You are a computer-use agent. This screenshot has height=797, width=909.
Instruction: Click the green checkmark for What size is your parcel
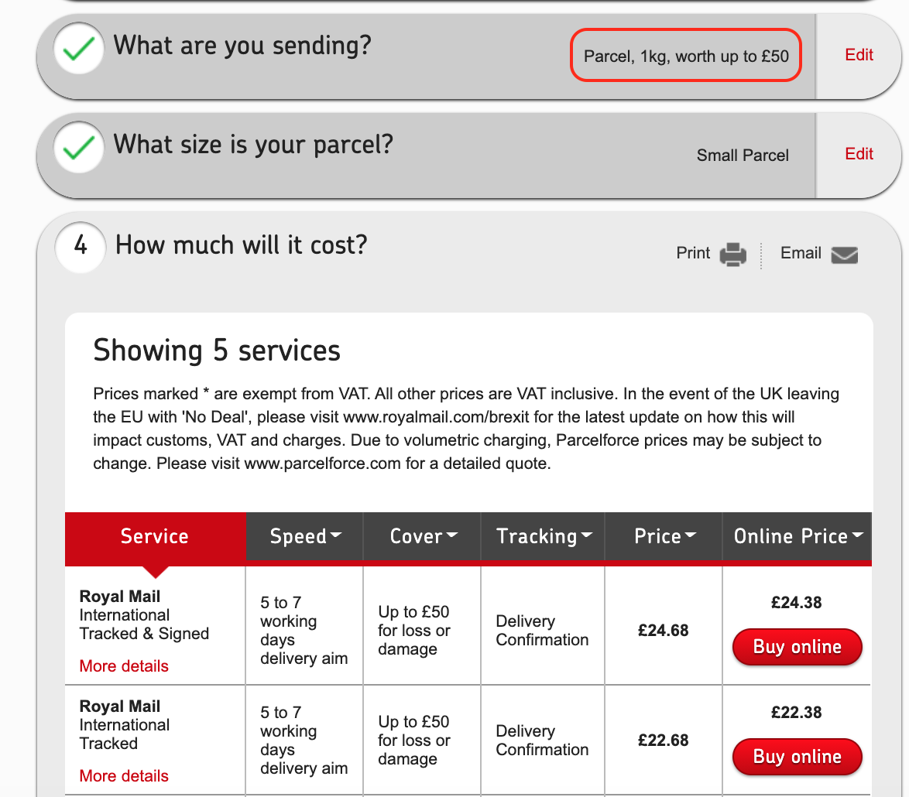tap(79, 147)
